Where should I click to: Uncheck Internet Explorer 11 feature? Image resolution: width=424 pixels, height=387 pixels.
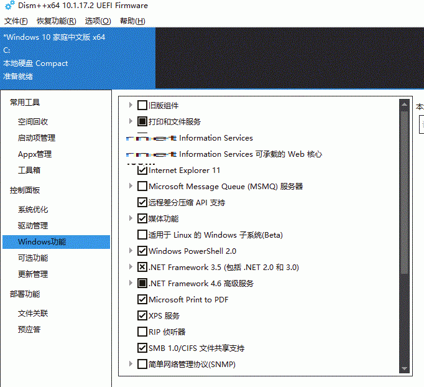142,170
